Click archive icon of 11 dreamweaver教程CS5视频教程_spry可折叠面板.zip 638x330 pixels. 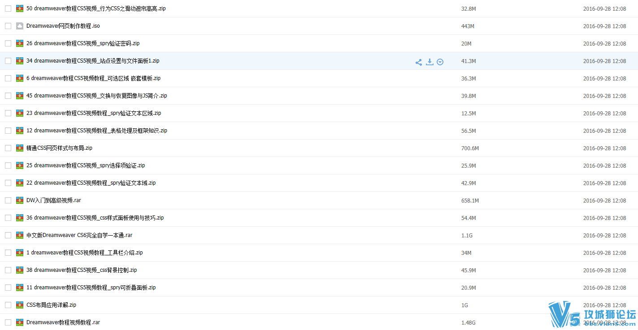tap(20, 288)
